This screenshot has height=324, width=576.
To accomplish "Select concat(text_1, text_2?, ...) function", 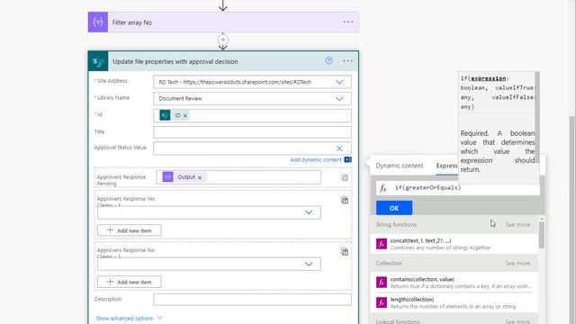I will 454,244.
